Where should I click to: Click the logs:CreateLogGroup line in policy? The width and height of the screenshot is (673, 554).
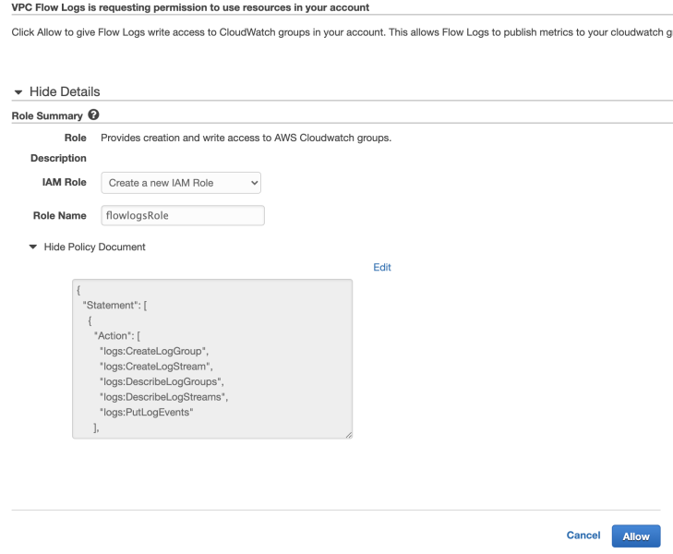pyautogui.click(x=154, y=351)
